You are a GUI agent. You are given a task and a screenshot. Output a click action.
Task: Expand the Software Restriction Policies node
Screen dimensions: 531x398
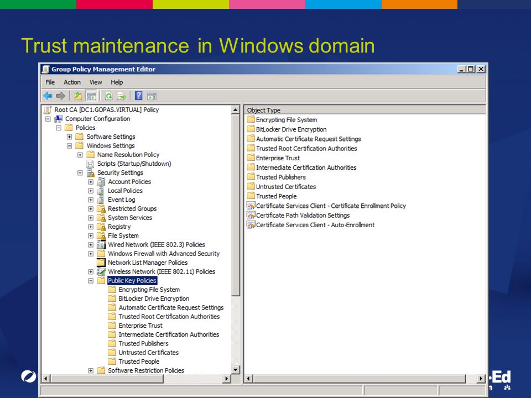tap(91, 370)
